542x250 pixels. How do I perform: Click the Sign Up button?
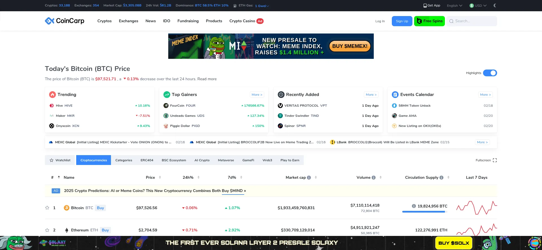pyautogui.click(x=402, y=21)
